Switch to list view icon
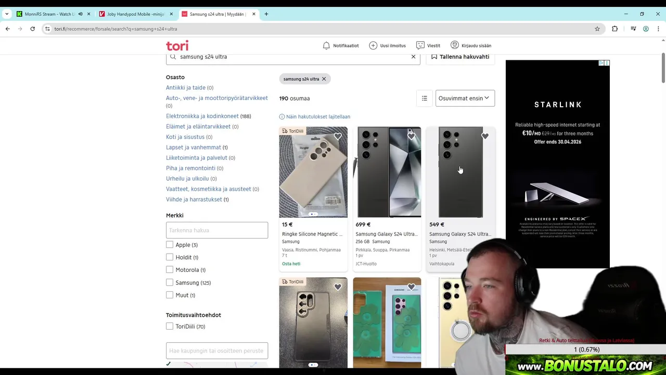The width and height of the screenshot is (666, 375). tap(425, 98)
